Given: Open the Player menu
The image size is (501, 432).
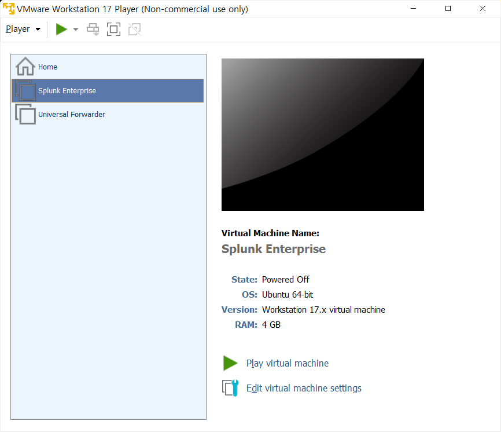Looking at the screenshot, I should 23,29.
